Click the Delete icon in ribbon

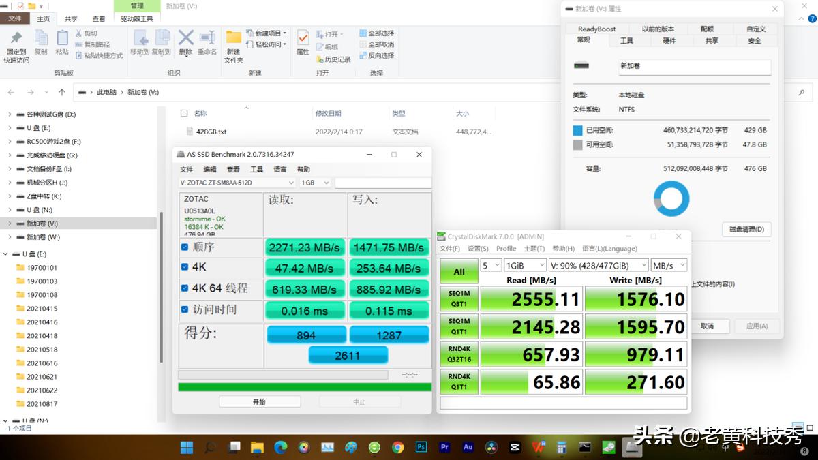tap(185, 42)
